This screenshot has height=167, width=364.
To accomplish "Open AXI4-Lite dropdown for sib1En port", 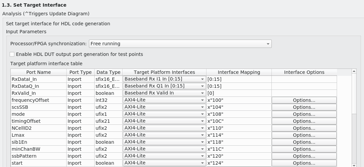I will (x=164, y=142).
